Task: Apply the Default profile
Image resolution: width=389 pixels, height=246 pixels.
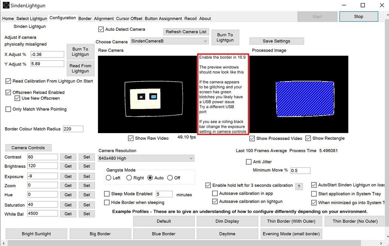Action: tap(164, 221)
